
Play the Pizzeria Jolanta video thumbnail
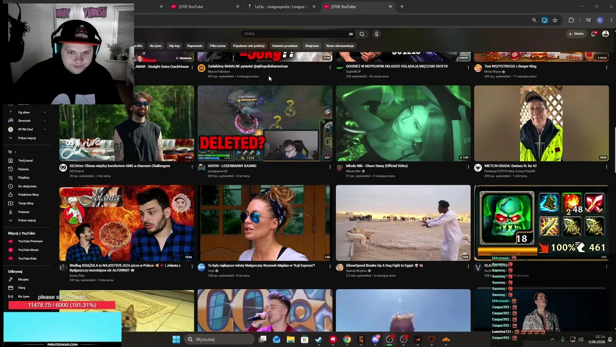[127, 223]
